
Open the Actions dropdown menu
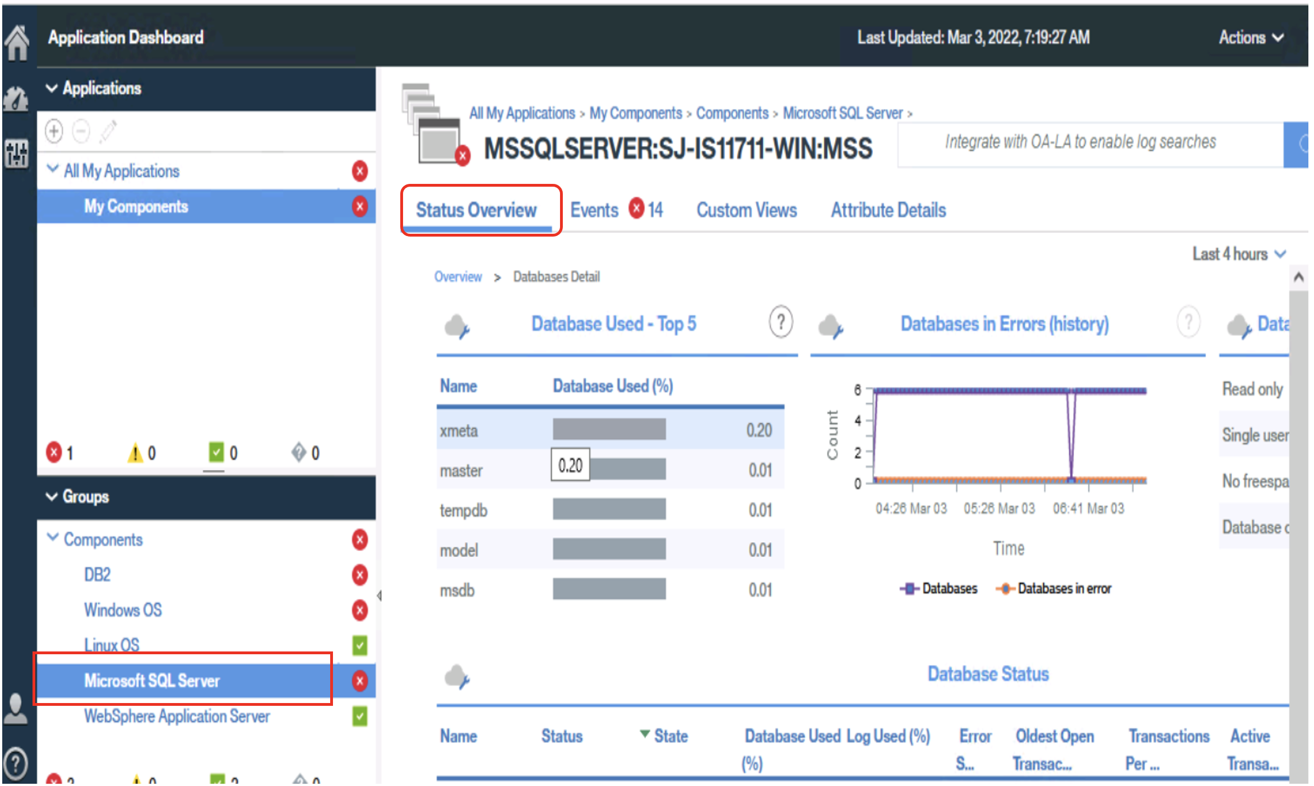click(x=1251, y=38)
